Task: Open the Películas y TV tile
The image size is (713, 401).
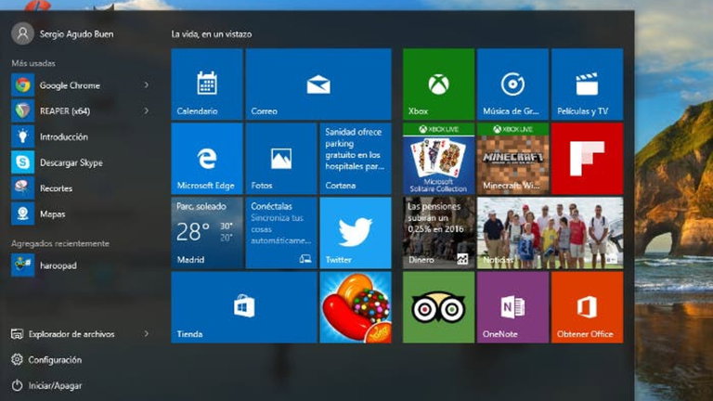Action: point(587,84)
